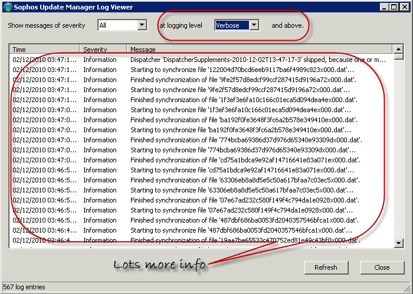Sort log by Message column header
The width and height of the screenshot is (413, 294).
point(260,49)
